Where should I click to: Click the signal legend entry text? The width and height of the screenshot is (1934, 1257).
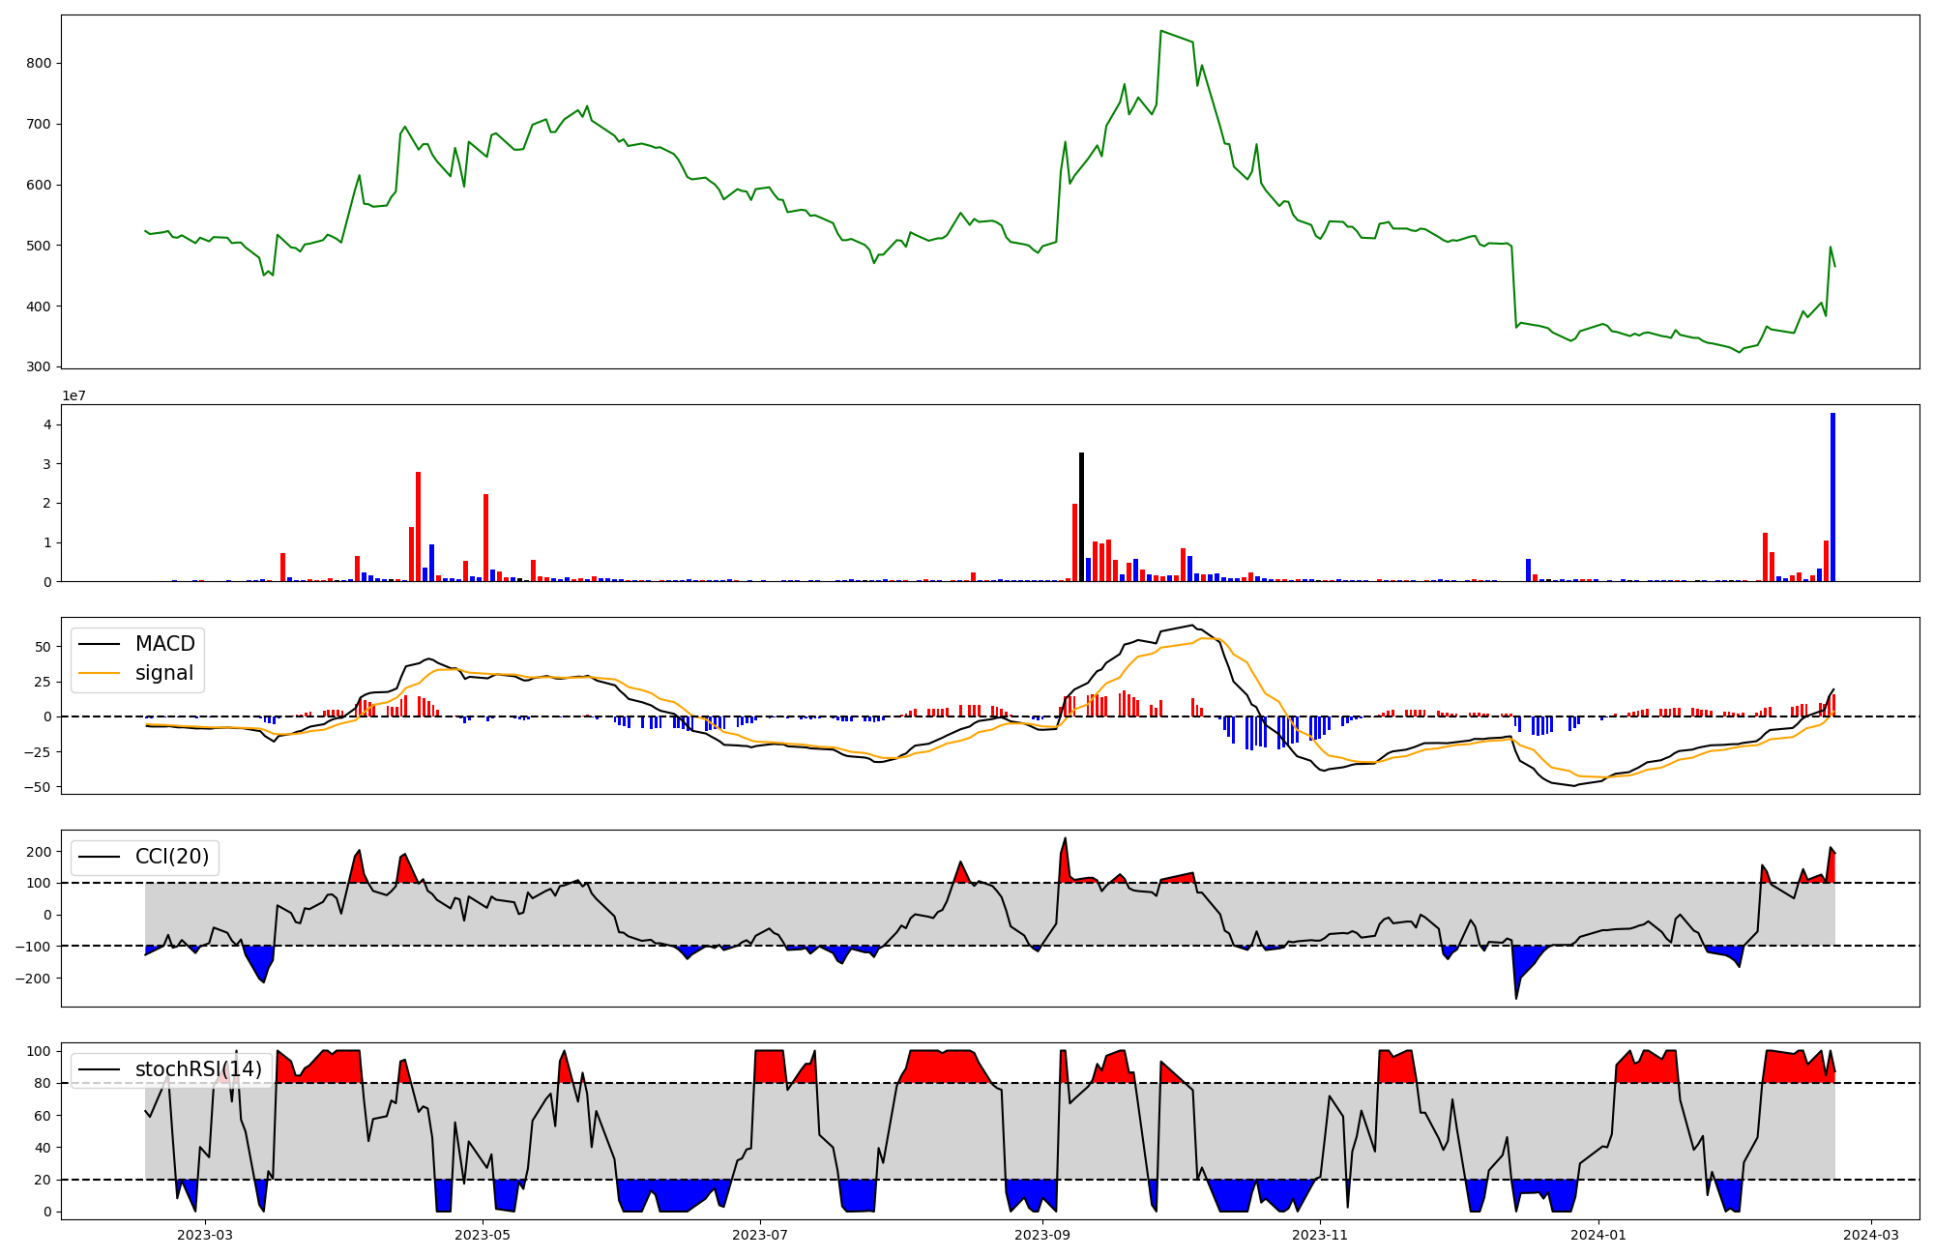164,673
